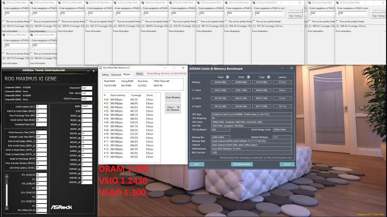This screenshot has height=217, width=387.
Task: Click the CAS# Latency (tCL) value field
Action: (41, 107)
